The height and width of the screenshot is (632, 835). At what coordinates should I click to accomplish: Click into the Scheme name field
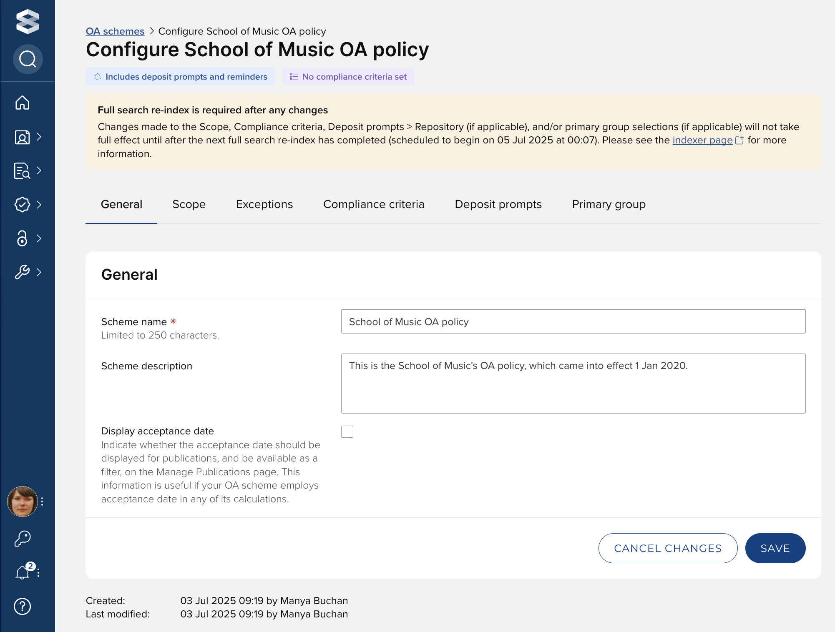[x=573, y=321]
